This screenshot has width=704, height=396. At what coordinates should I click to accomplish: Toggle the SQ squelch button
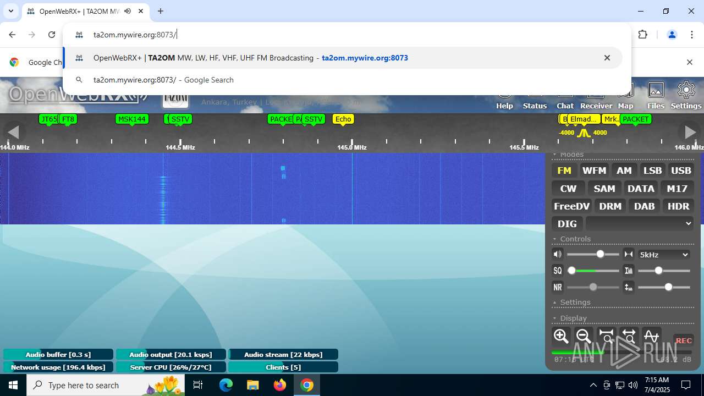tap(558, 271)
